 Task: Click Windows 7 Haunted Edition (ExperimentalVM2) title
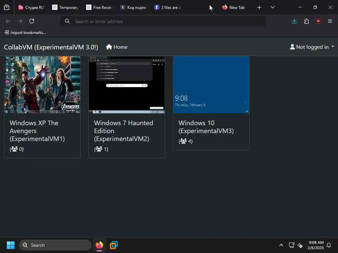(123, 131)
